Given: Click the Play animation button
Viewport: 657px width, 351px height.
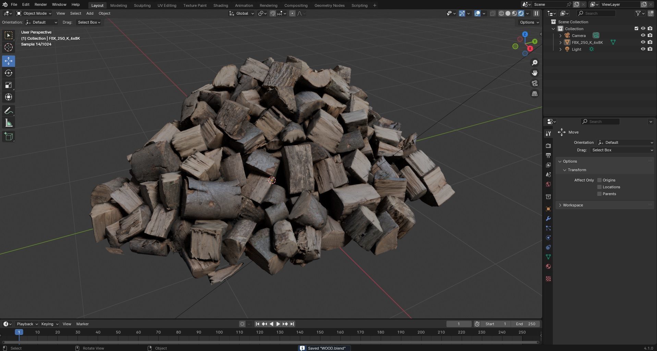Looking at the screenshot, I should 278,324.
